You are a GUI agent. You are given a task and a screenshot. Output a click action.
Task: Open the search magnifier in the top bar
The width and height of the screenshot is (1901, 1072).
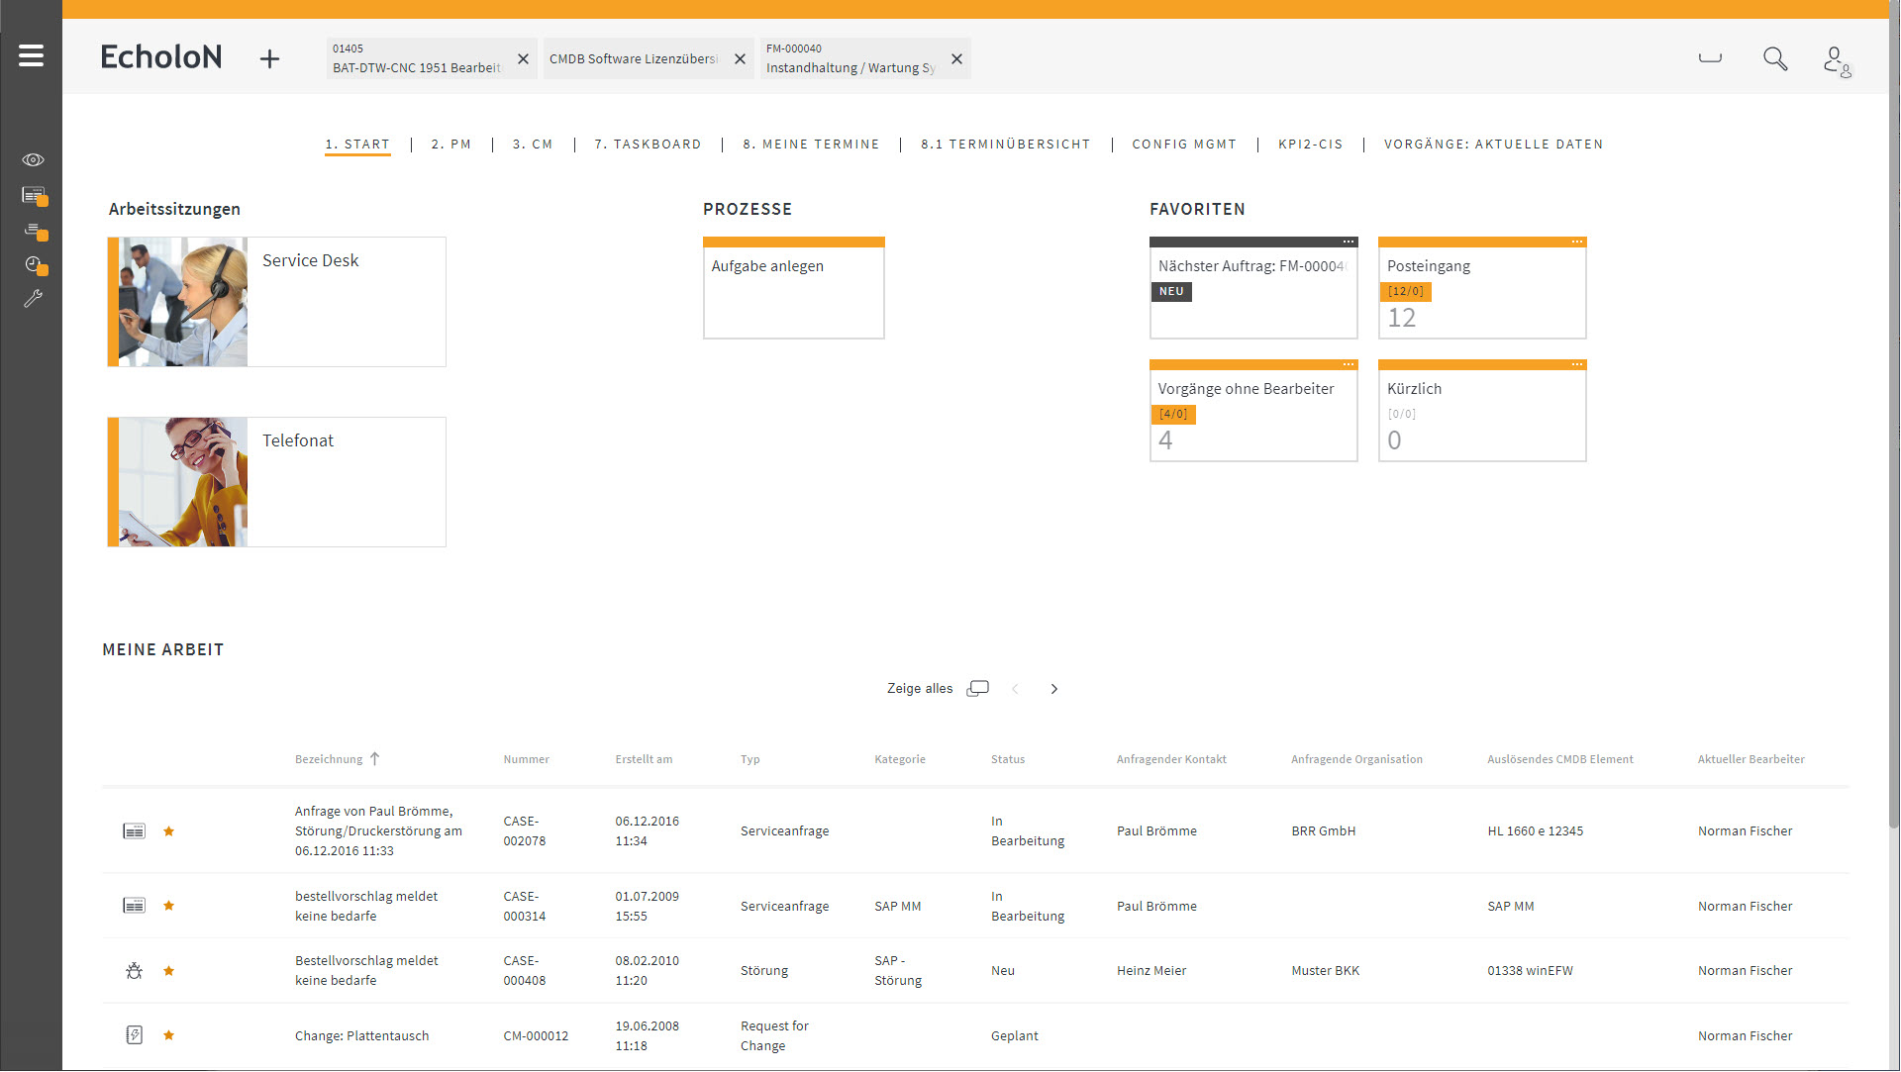(x=1775, y=58)
